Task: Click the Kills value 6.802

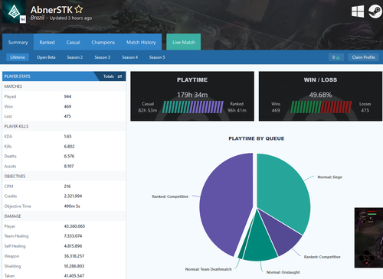Action: click(69, 147)
